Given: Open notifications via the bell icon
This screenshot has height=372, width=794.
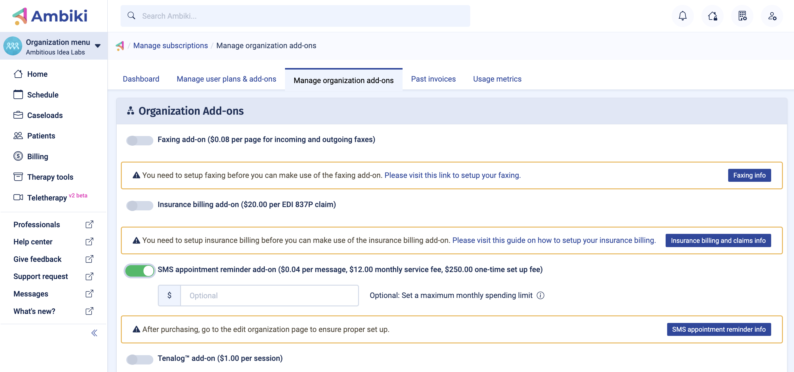Looking at the screenshot, I should 682,16.
